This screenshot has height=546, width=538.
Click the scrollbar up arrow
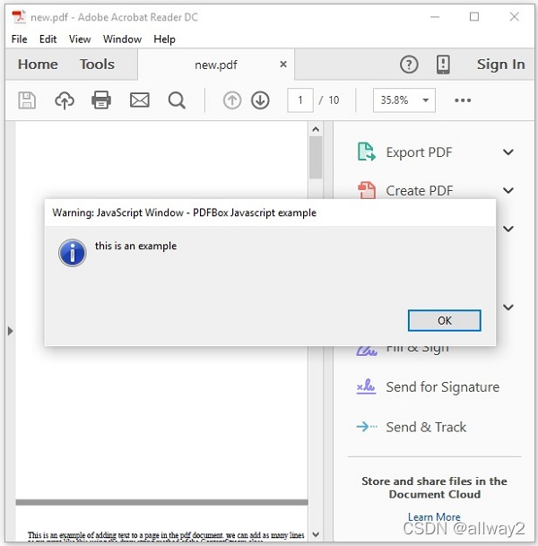(316, 129)
